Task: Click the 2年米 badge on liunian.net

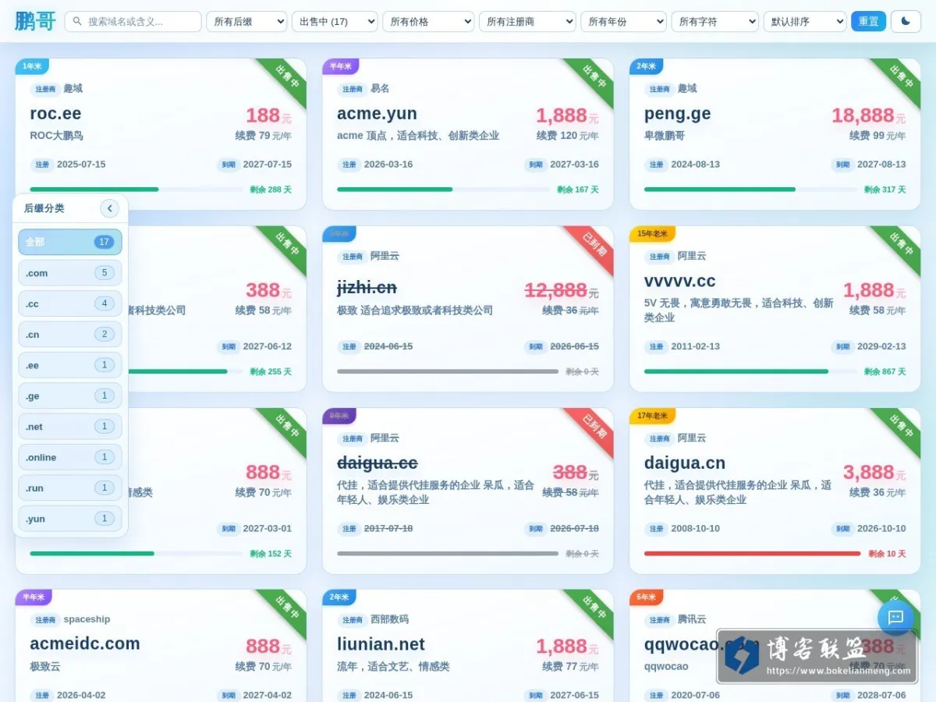Action: tap(339, 597)
